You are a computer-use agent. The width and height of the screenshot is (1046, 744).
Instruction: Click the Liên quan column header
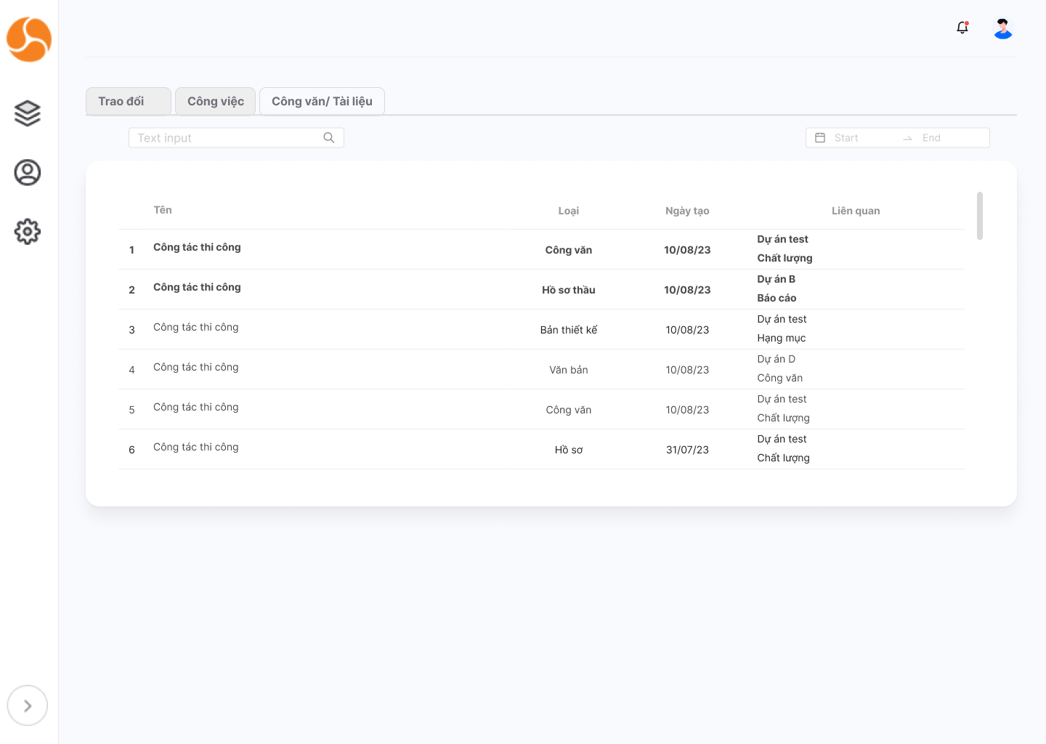pos(856,211)
